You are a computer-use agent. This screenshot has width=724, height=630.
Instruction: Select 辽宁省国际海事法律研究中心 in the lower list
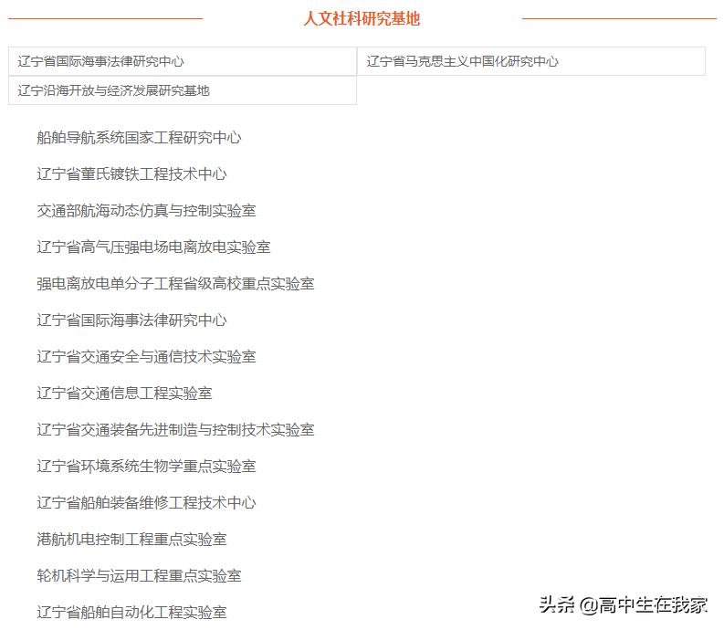click(131, 320)
